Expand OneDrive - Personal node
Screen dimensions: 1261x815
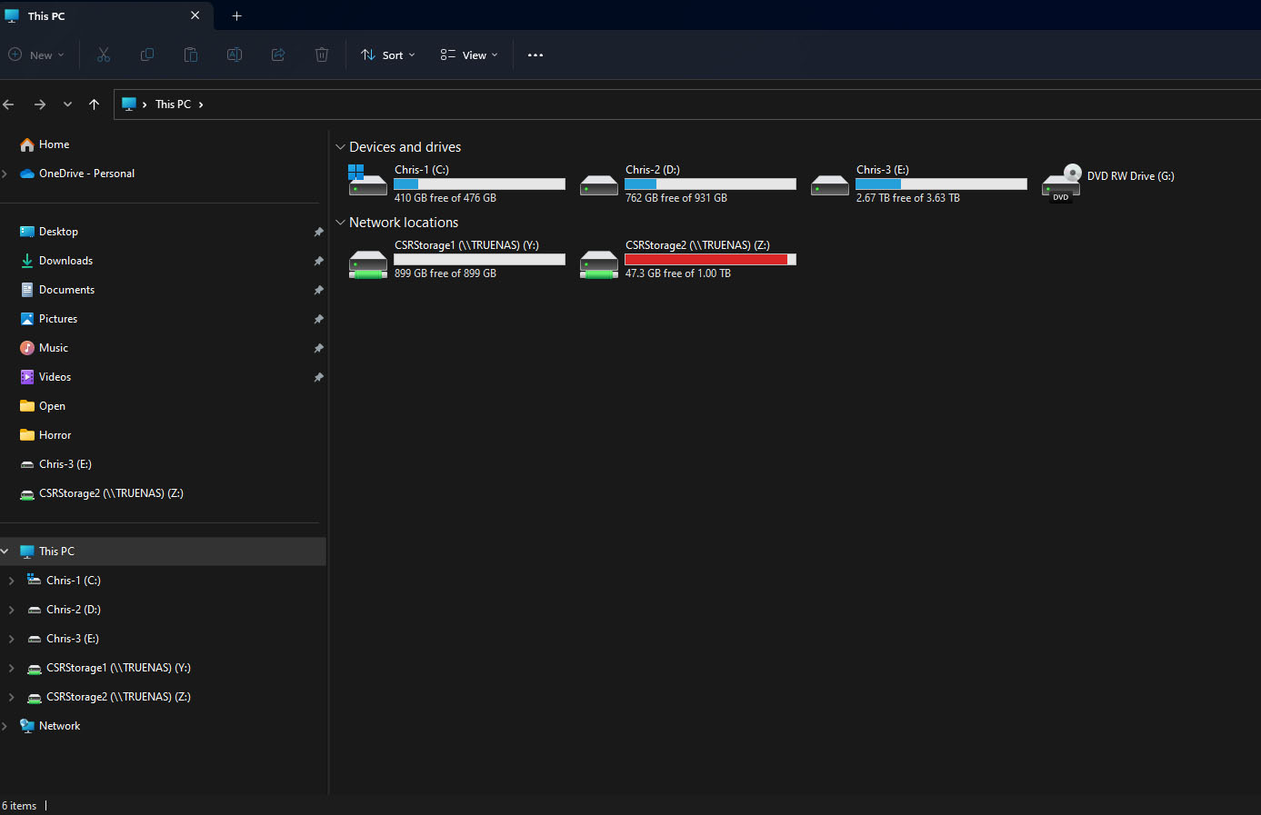(5, 174)
